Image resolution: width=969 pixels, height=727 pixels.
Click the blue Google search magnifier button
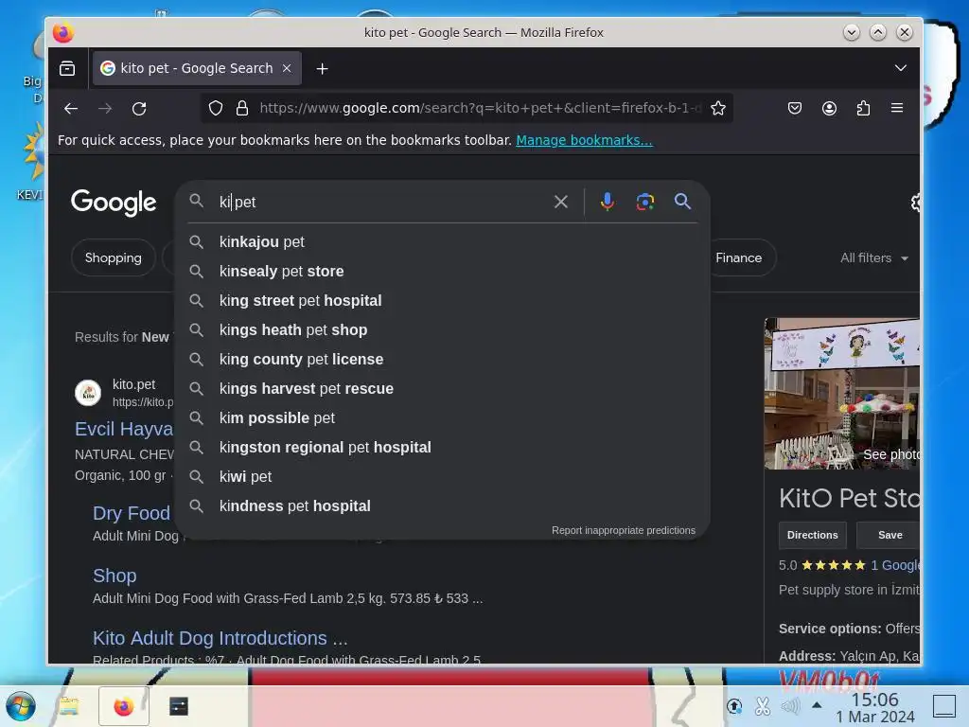click(x=682, y=201)
